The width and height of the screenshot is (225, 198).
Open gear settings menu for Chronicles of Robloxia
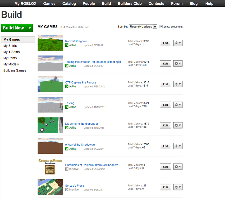point(178,166)
